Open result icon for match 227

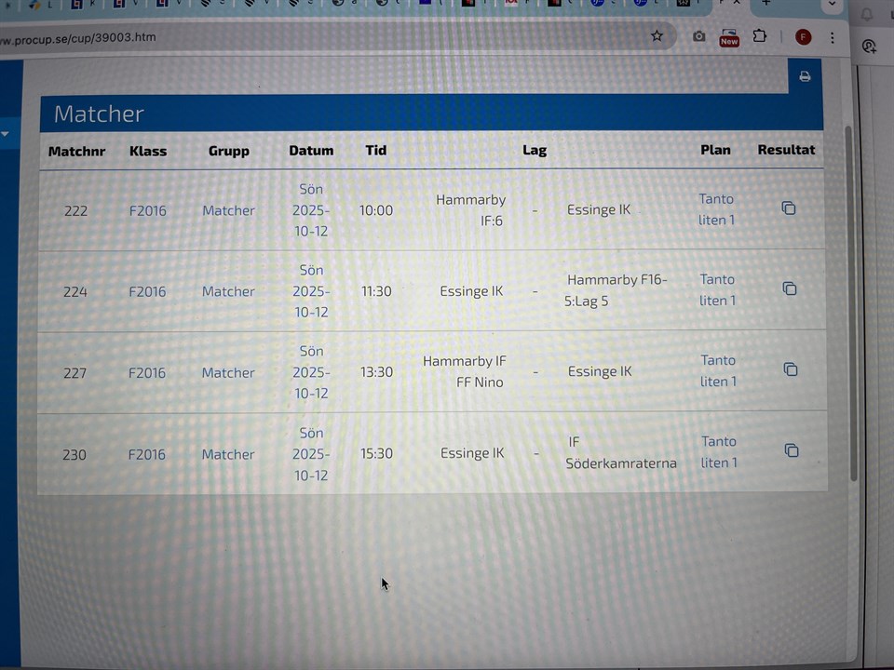pos(791,369)
